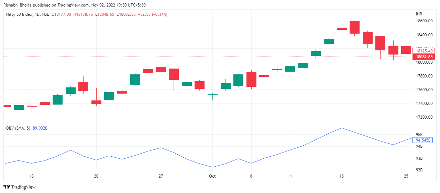Click the 92B OBV axis label
This screenshot has height=193, width=440.
[419, 170]
